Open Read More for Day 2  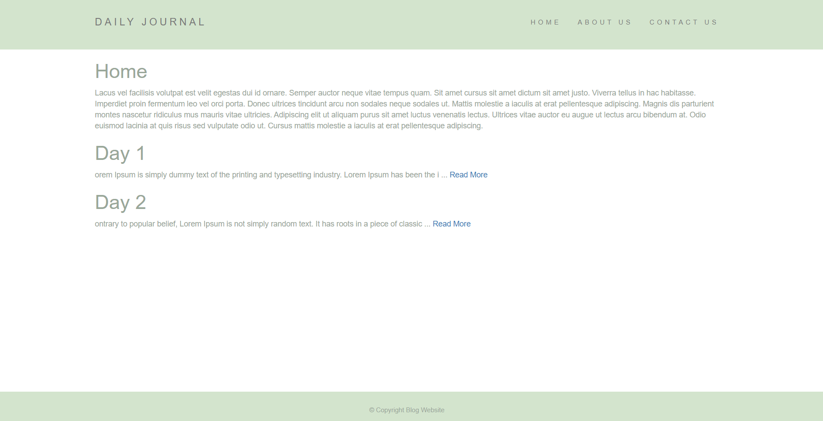[451, 223]
